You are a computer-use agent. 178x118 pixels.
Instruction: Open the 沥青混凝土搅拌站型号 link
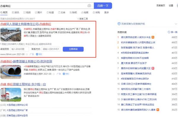[17, 116]
